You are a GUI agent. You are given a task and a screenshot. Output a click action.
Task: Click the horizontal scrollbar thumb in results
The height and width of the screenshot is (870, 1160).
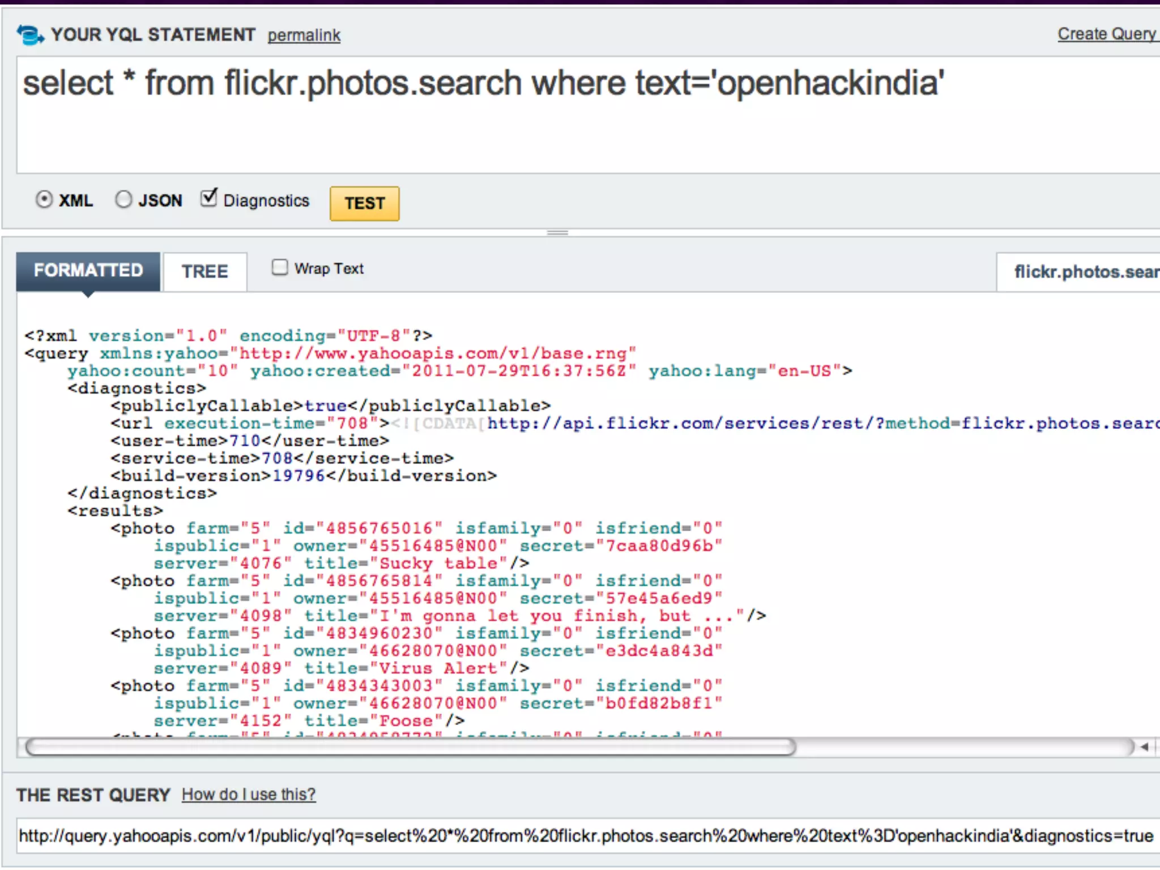pyautogui.click(x=411, y=747)
